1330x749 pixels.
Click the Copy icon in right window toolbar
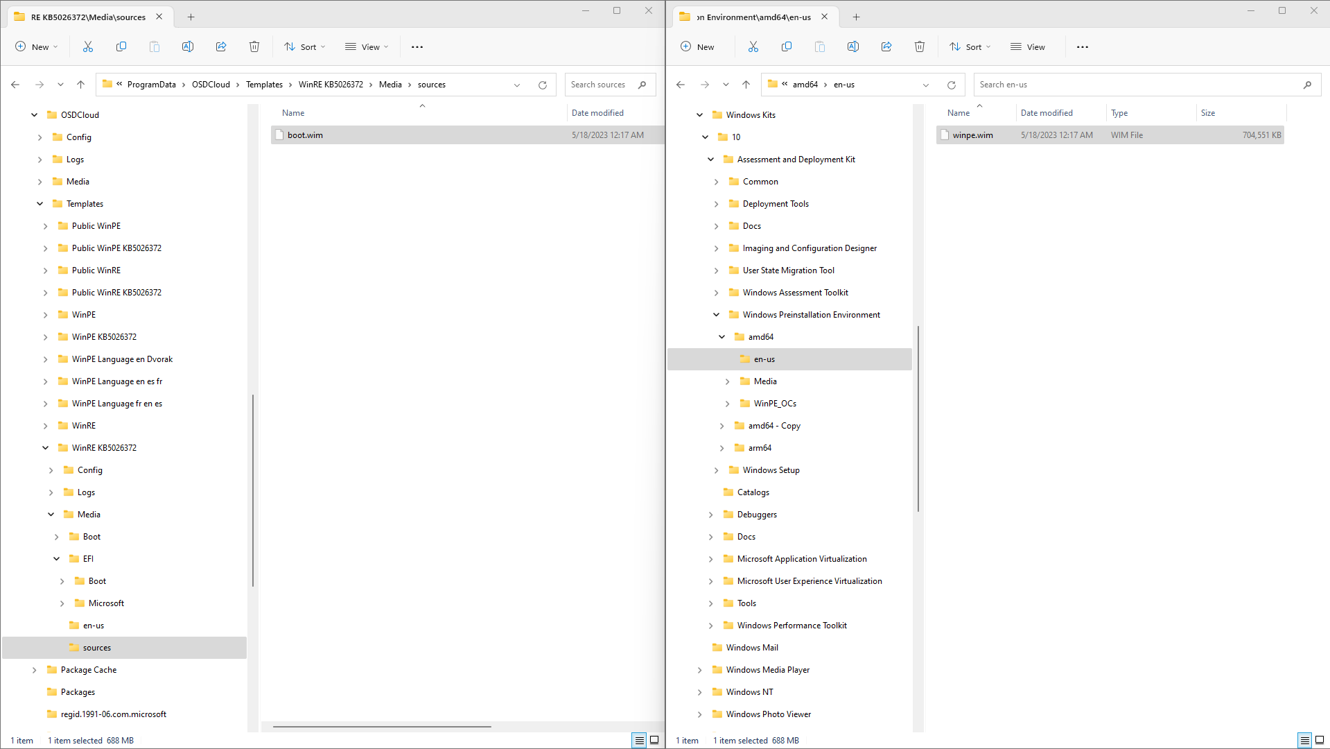787,47
